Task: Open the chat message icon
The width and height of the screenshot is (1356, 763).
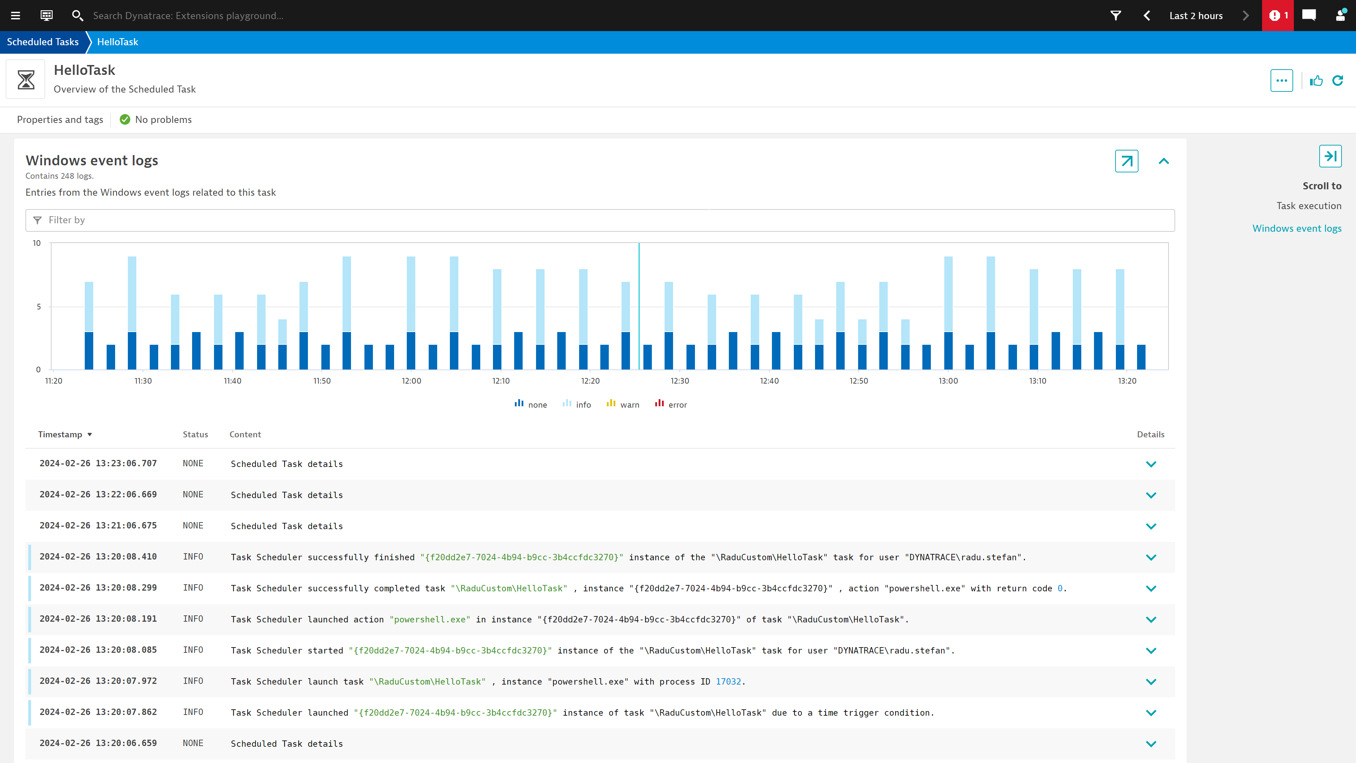Action: tap(1309, 15)
